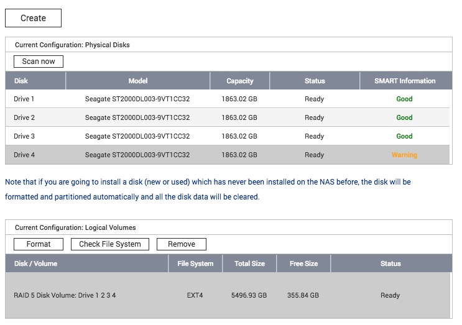The height and width of the screenshot is (325, 462).
Task: Click the Create button
Action: [x=33, y=18]
